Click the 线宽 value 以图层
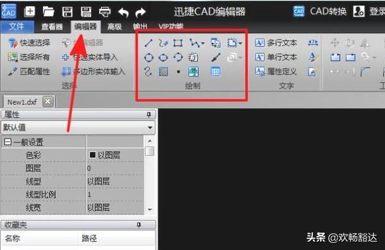The image size is (385, 250). pyautogui.click(x=115, y=208)
